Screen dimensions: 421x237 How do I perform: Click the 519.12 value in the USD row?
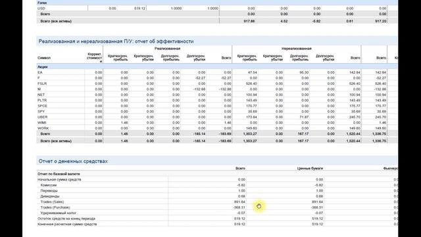[x=139, y=9]
